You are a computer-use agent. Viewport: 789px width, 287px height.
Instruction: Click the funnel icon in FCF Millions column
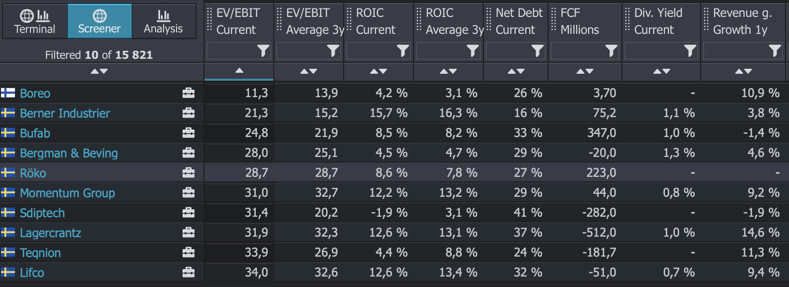click(611, 51)
